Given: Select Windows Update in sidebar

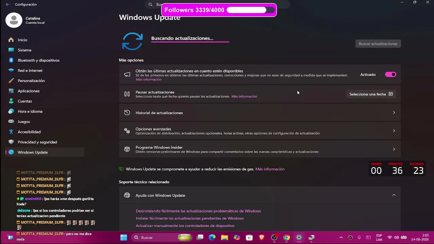Looking at the screenshot, I should [x=45, y=152].
